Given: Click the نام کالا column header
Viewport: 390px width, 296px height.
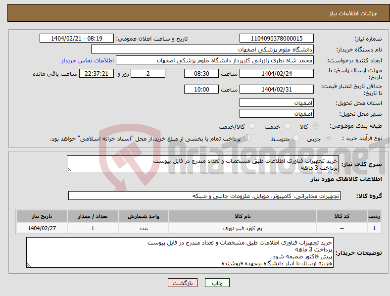Looking at the screenshot, I should (243, 216).
